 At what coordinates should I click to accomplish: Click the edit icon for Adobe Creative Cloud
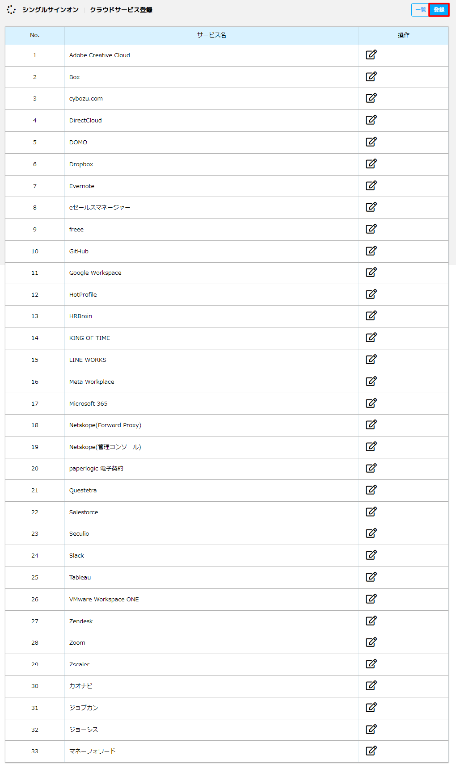[x=372, y=55]
